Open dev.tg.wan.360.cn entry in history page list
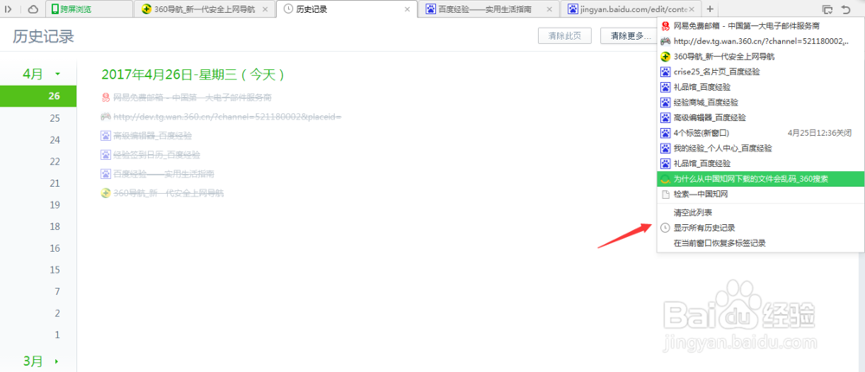Viewport: 865px width, 372px height. [227, 117]
